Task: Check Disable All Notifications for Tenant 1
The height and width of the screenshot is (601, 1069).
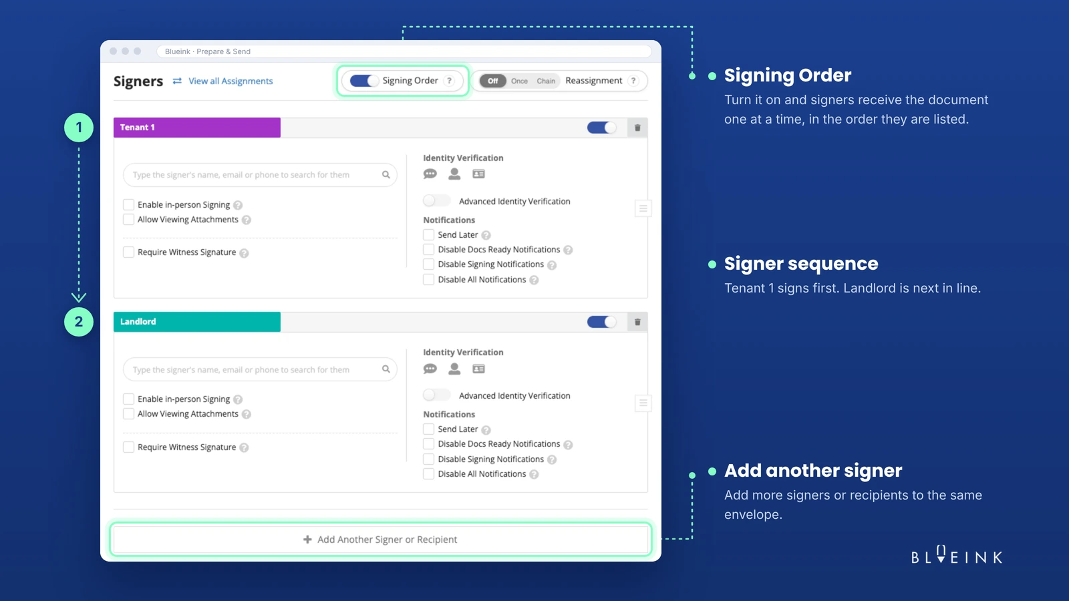Action: pyautogui.click(x=429, y=280)
